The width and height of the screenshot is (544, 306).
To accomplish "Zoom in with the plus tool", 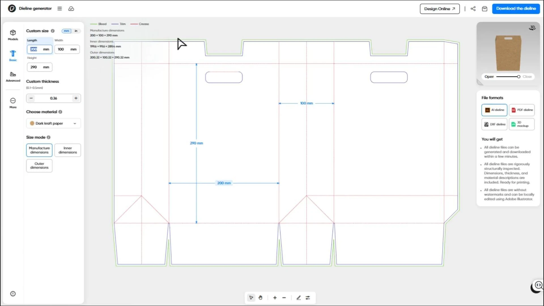I will pyautogui.click(x=275, y=297).
